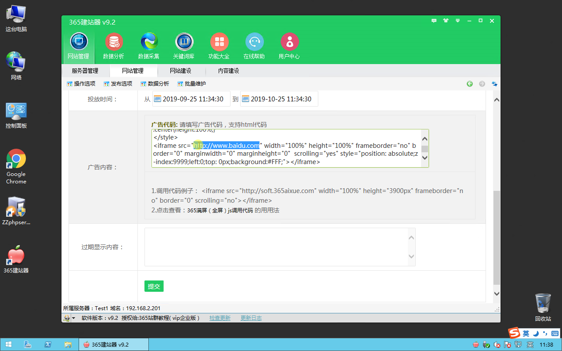The image size is (562, 351).
Task: Open the 操作选项 toolbar menu
Action: pos(81,84)
